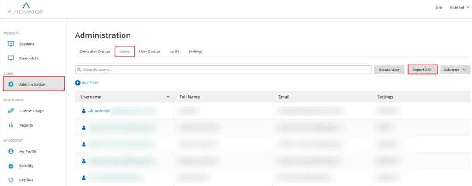Open the Audit tab
472x186 pixels.
[174, 52]
